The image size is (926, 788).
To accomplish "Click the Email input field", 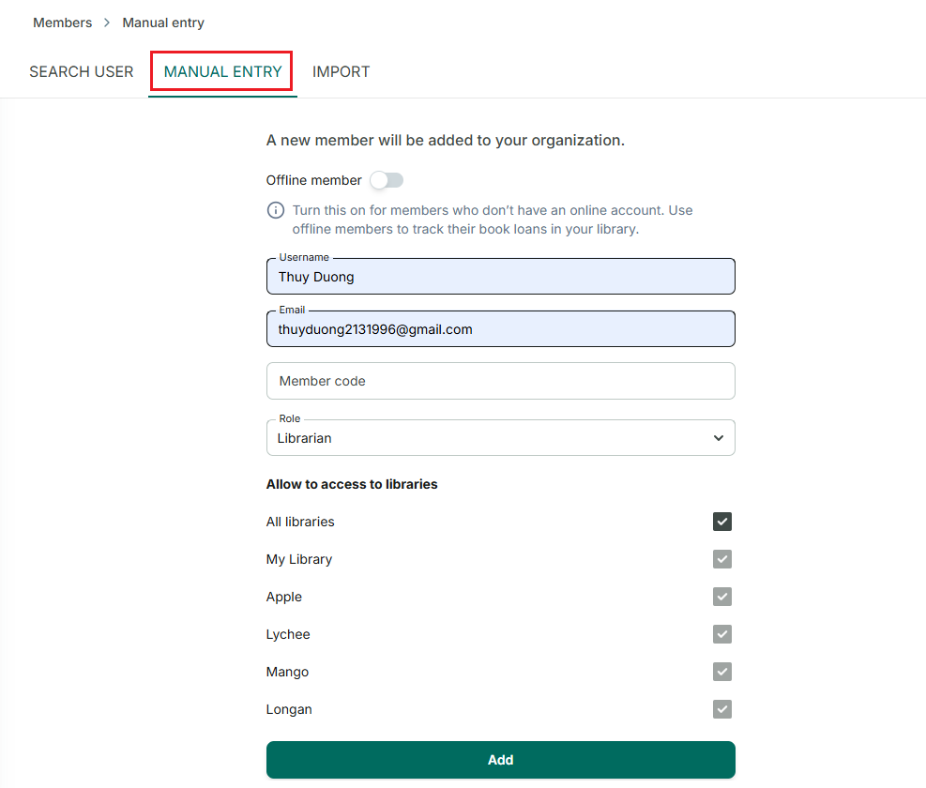I will (x=501, y=329).
